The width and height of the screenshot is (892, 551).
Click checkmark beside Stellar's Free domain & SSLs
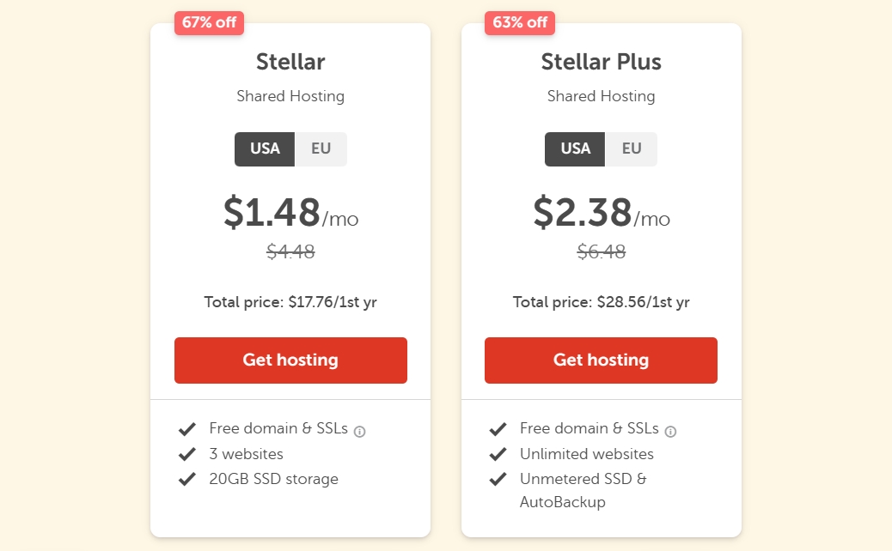(186, 428)
